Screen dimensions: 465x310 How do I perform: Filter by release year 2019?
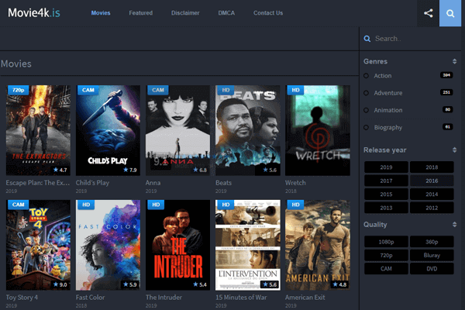tap(386, 167)
